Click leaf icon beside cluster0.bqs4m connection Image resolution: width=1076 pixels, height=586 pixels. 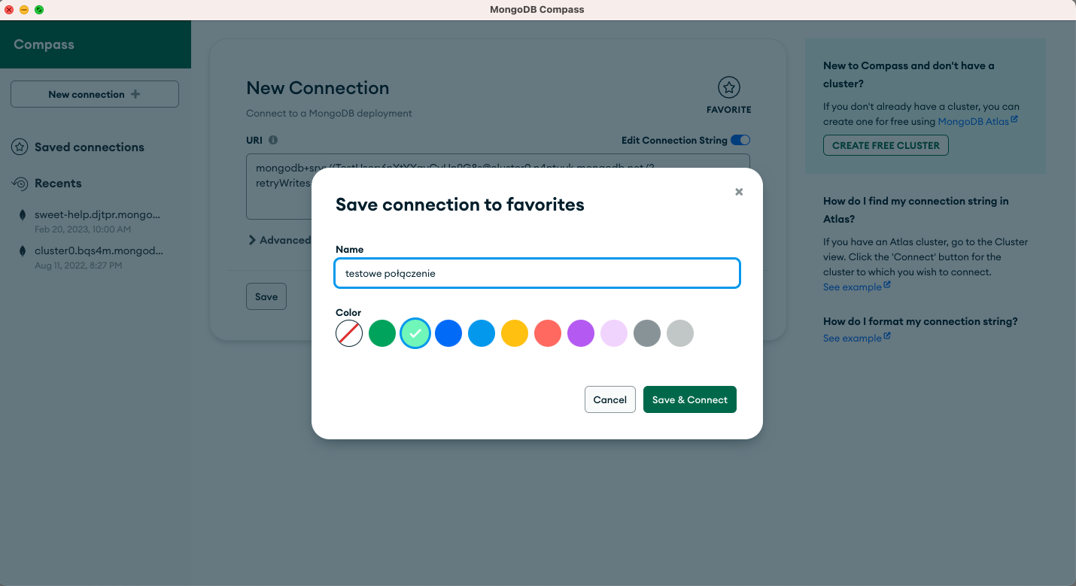click(23, 251)
